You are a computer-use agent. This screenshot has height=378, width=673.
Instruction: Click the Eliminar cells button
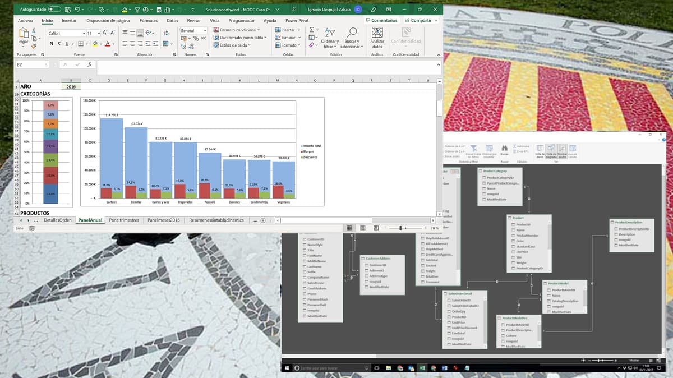coord(287,38)
